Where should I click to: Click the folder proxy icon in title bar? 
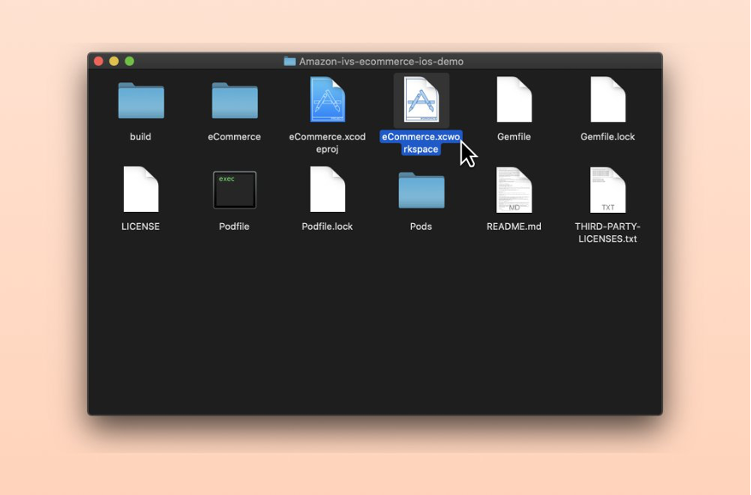[x=290, y=62]
